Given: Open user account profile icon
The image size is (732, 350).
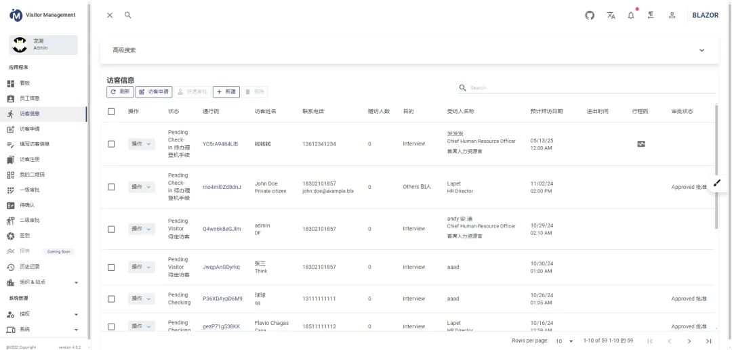Looking at the screenshot, I should pyautogui.click(x=672, y=16).
